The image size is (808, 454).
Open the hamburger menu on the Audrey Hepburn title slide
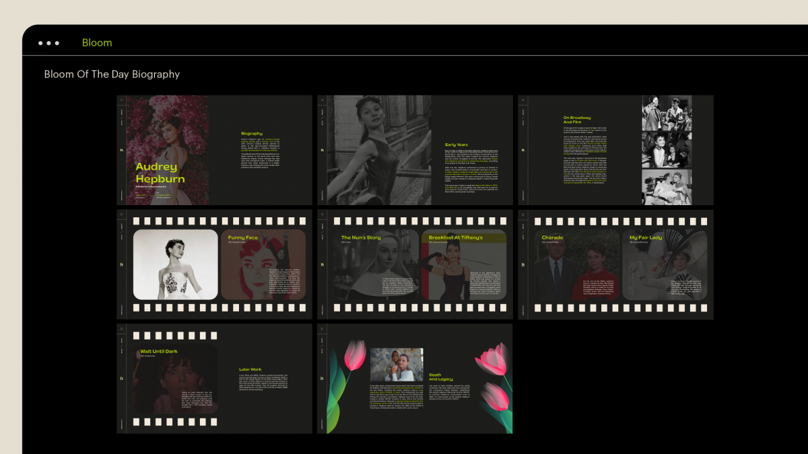pos(121,100)
